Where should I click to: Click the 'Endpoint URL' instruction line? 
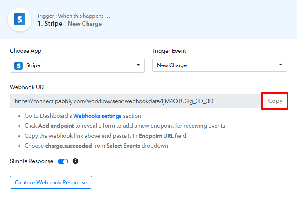point(106,136)
